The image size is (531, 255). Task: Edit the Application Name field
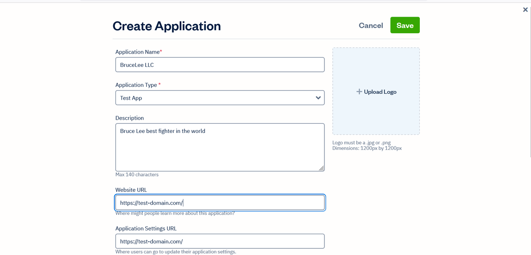click(220, 65)
